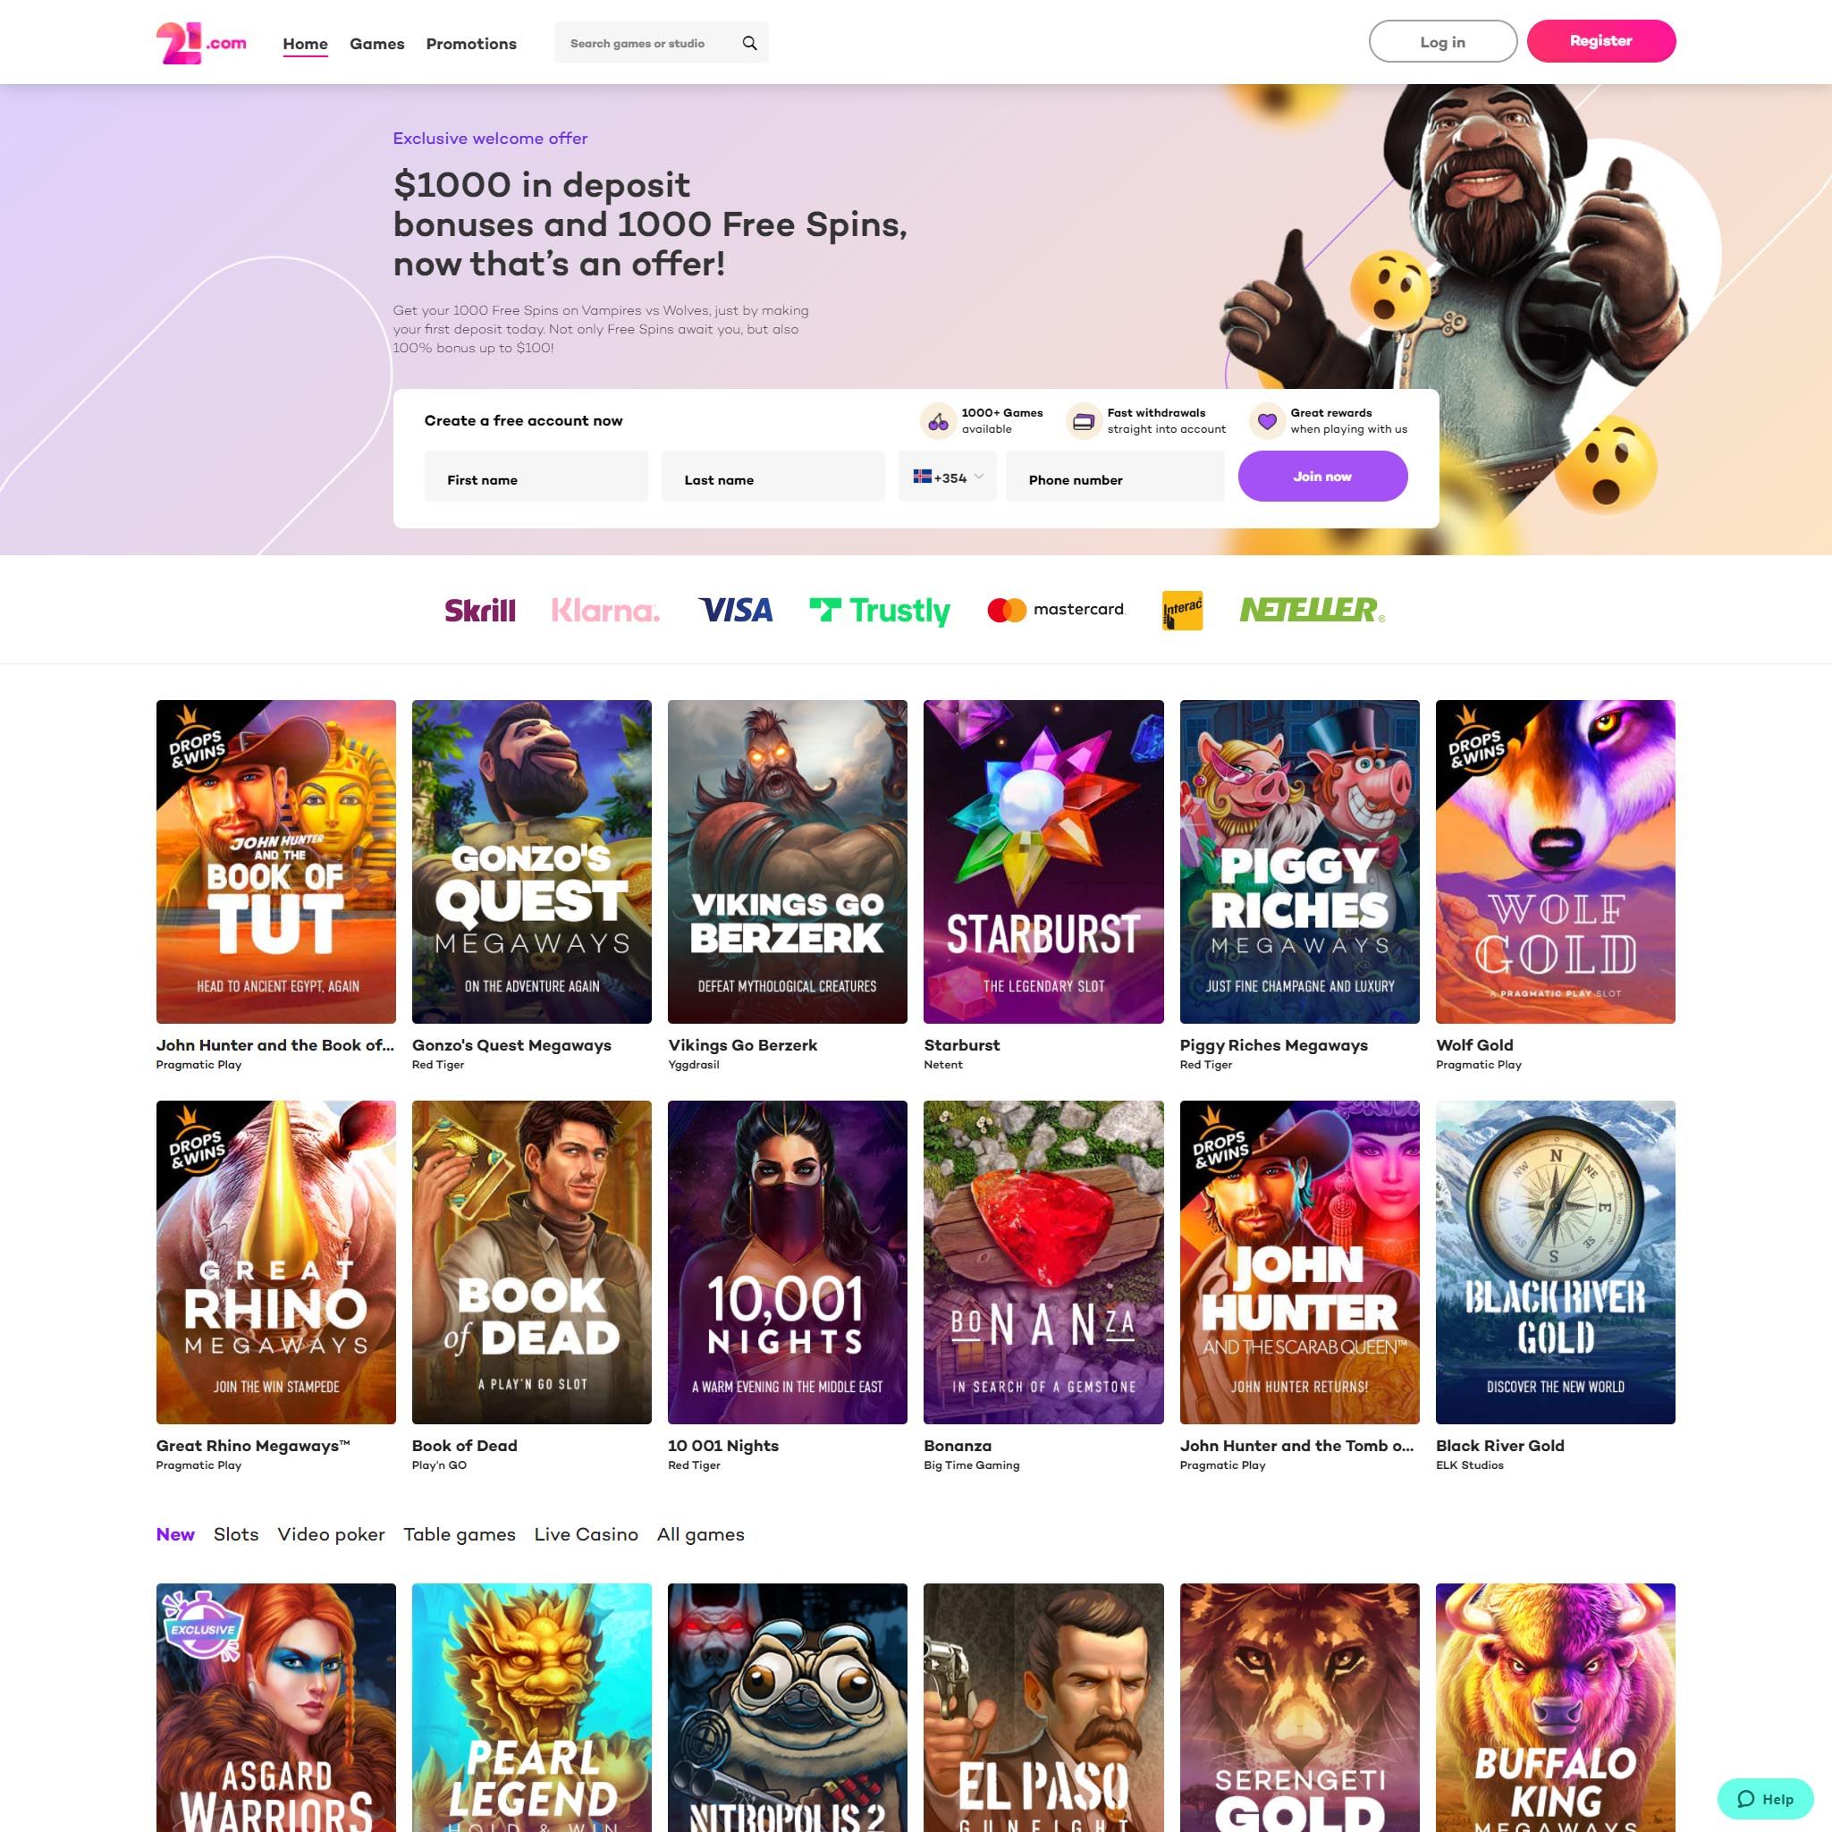Screen dimensions: 1832x1832
Task: Click the Trustly payment icon
Action: [x=879, y=609]
